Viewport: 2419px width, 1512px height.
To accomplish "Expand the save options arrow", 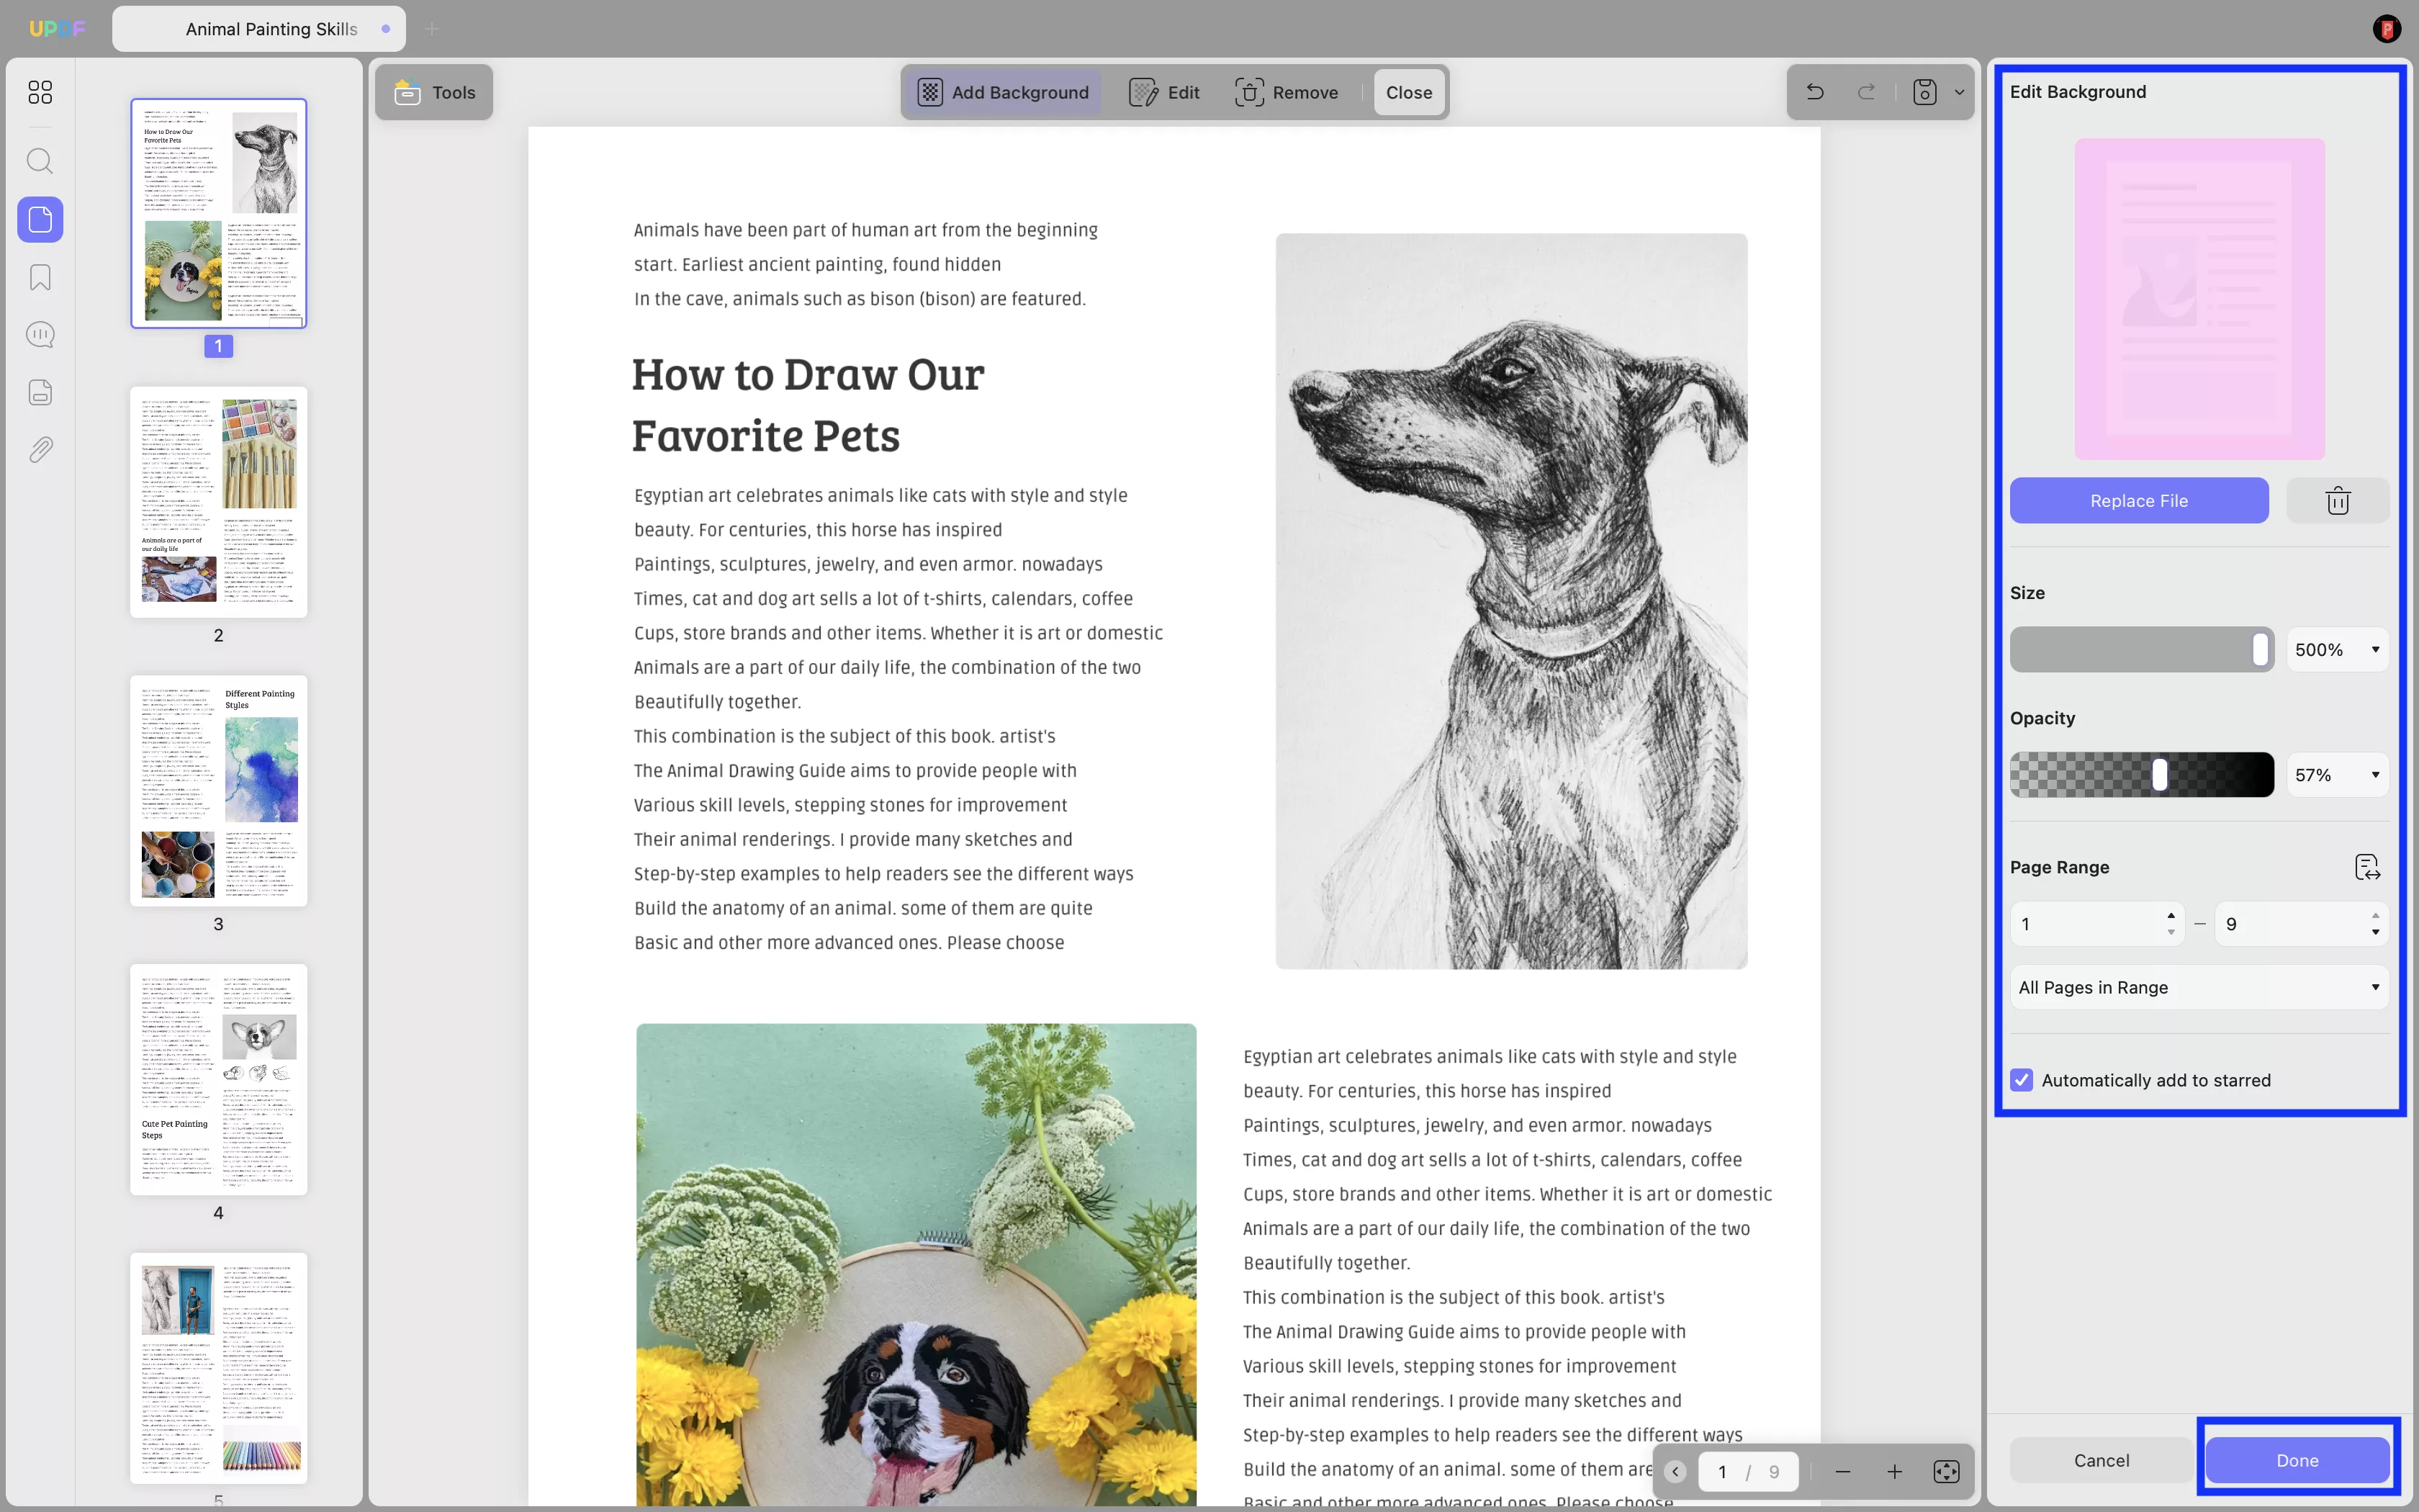I will [x=1959, y=92].
